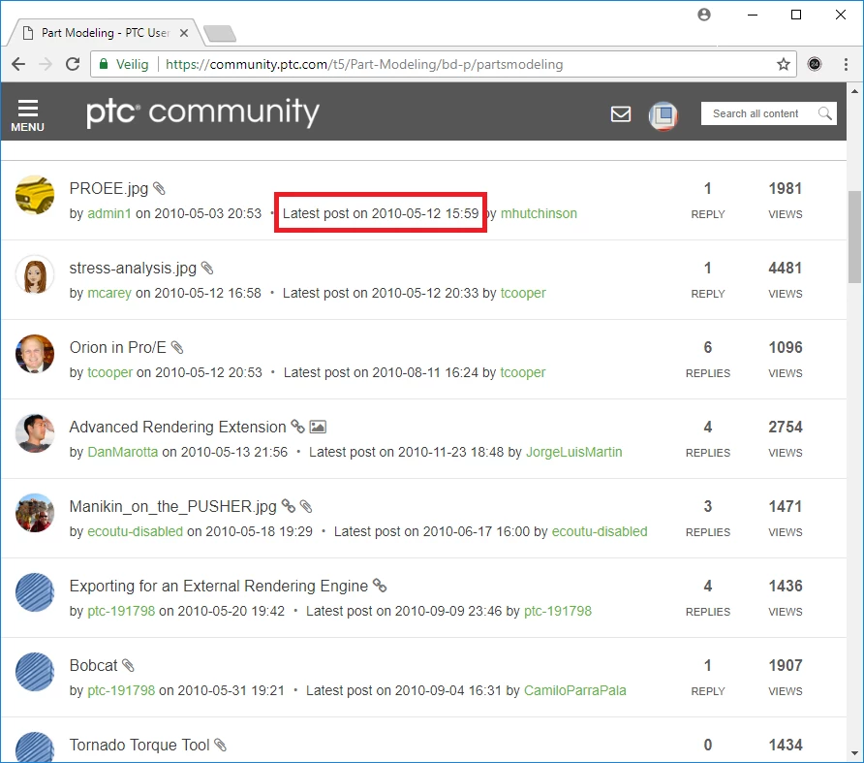Click link icon beside Exporting for External Rendering
864x763 pixels.
(380, 586)
